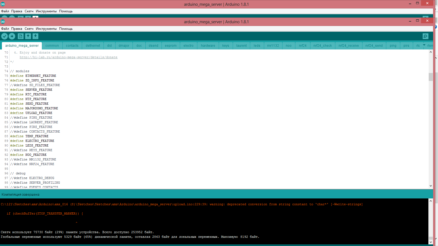Click the editor scrollbar up arrow

point(431,52)
